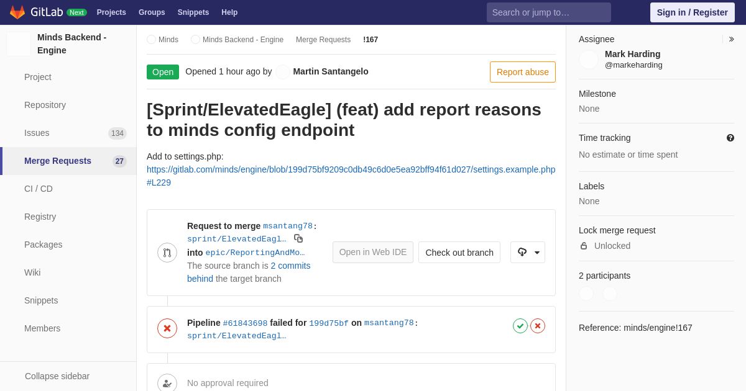The image size is (746, 391).
Task: Click second participant avatar
Action: pyautogui.click(x=610, y=294)
